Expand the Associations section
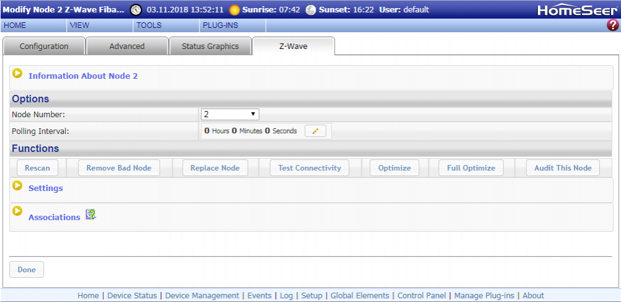621x302 pixels. click(18, 211)
